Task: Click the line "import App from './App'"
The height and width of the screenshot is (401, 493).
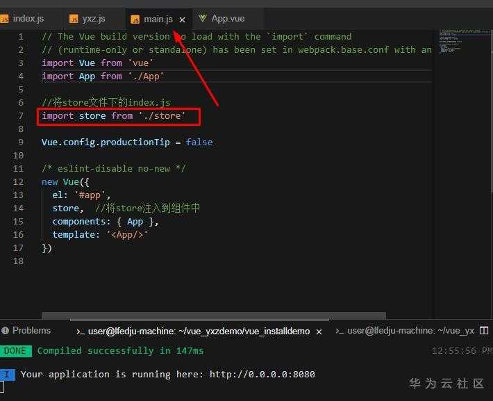Action: 103,76
